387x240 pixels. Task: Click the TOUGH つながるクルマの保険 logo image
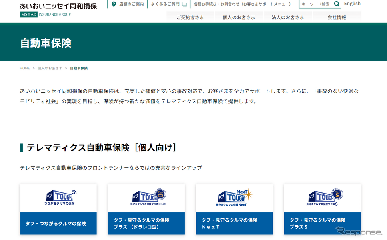(60, 198)
